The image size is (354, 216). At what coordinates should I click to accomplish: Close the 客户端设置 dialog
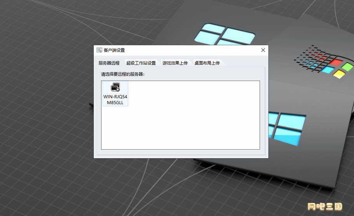tap(263, 50)
